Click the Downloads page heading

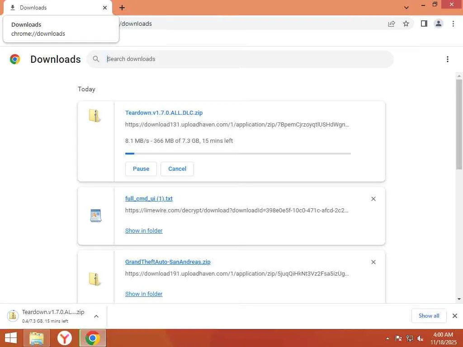click(56, 59)
